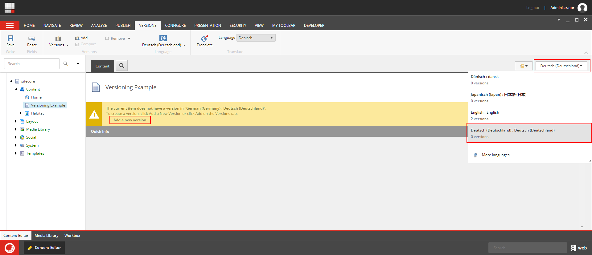The image size is (592, 255).
Task: Open the Deutsch (Deutschland) language selector dropdown
Action: (x=561, y=66)
